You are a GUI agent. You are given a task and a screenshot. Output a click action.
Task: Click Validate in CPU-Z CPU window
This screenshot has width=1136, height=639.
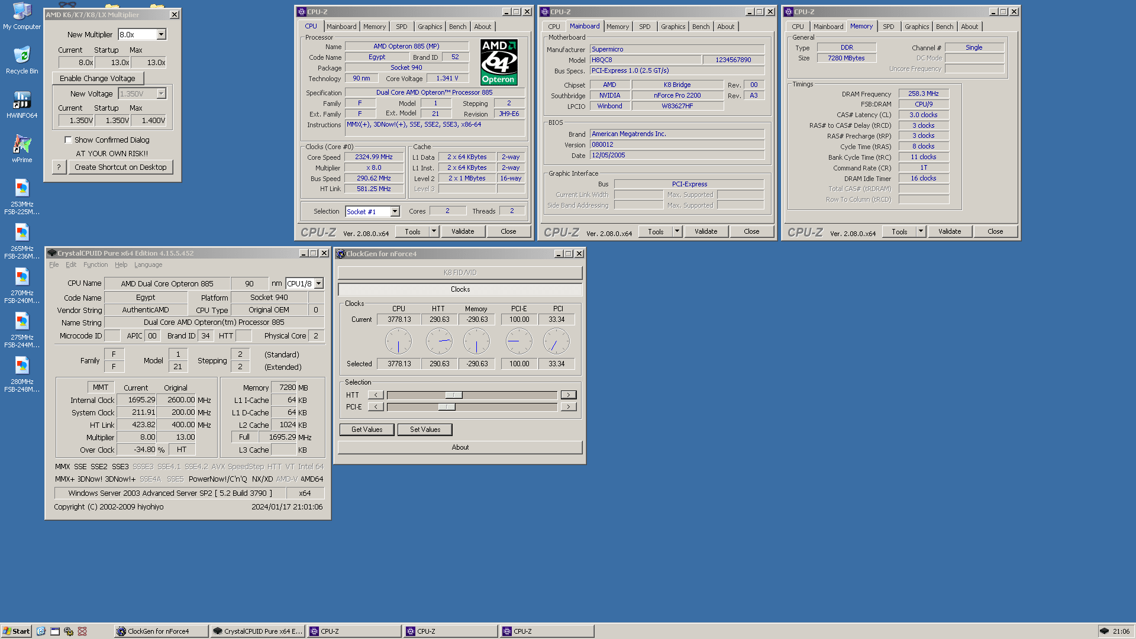click(463, 231)
